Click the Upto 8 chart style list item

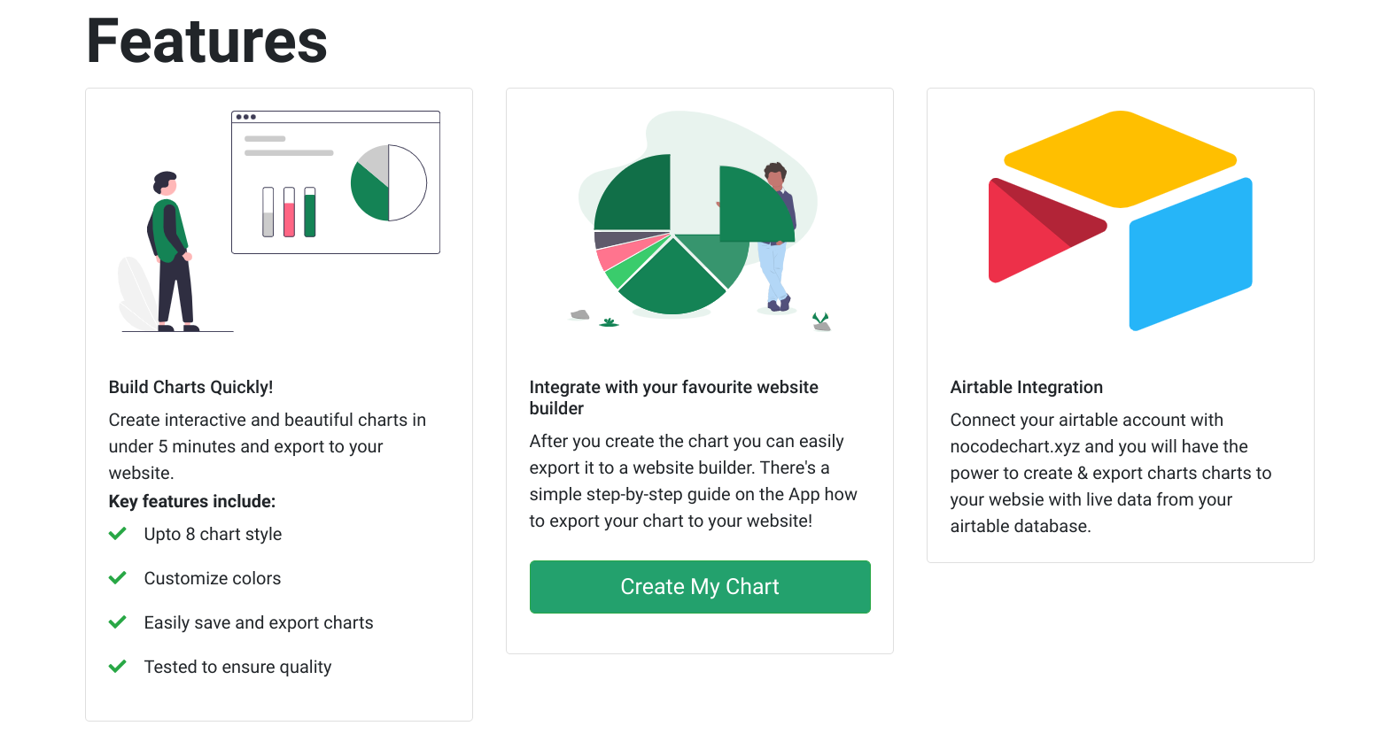tap(213, 534)
